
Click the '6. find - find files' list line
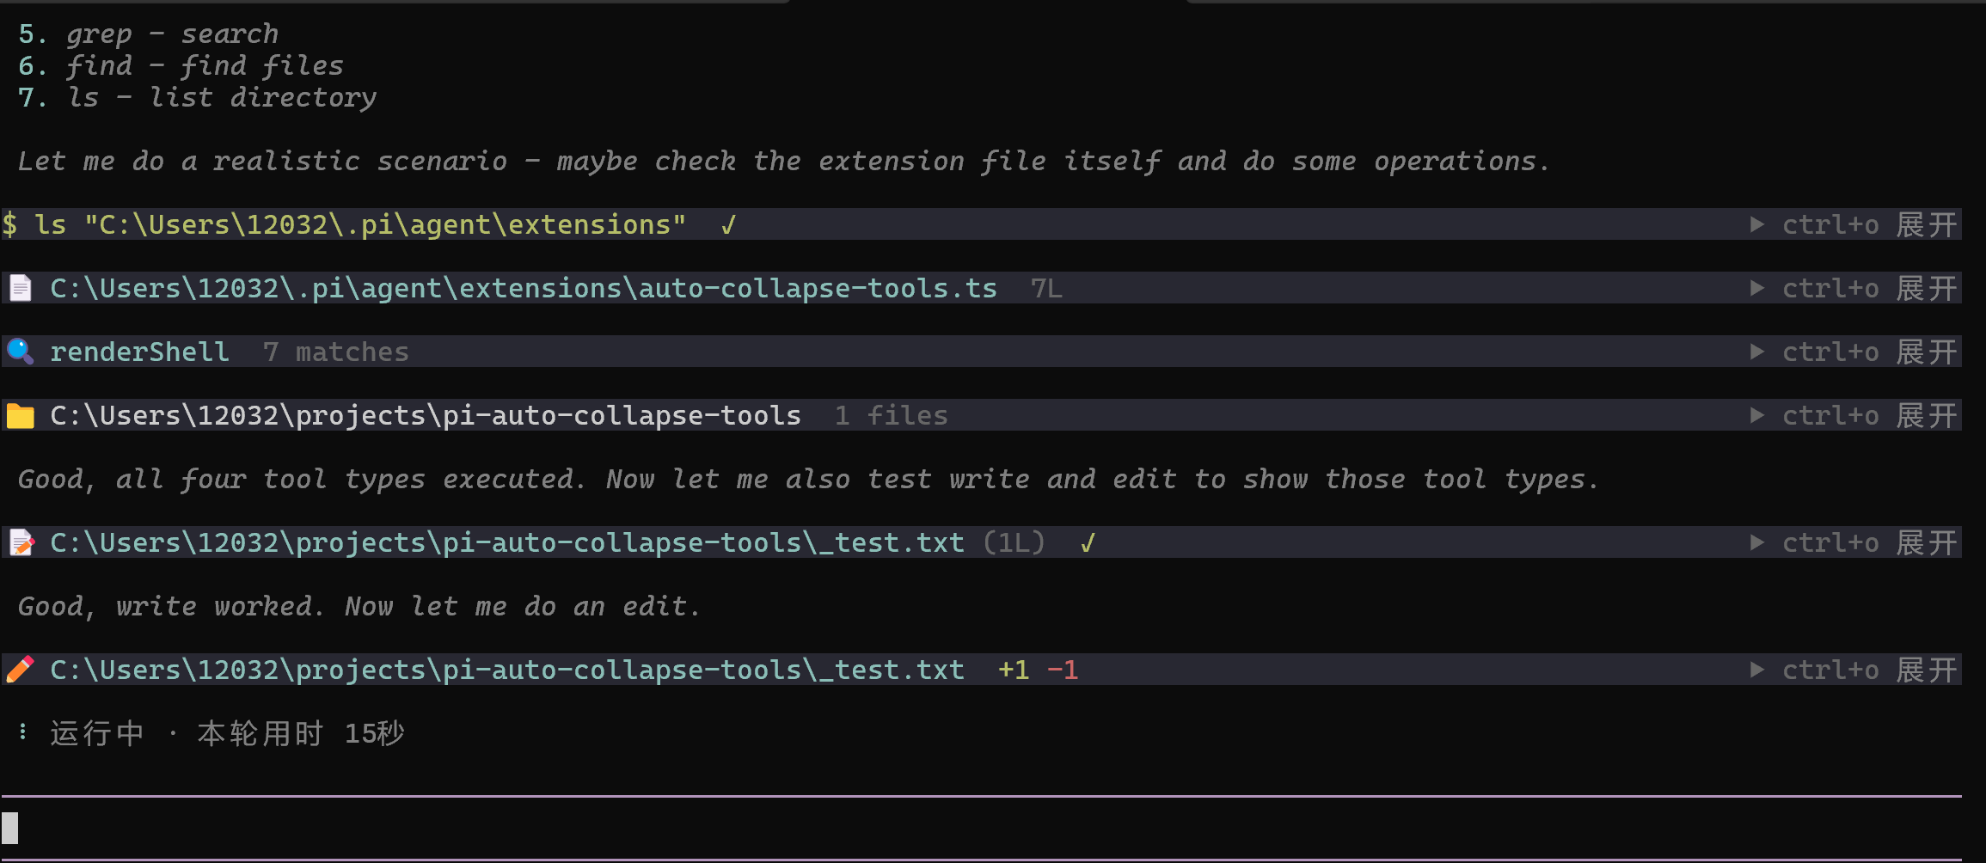click(181, 66)
